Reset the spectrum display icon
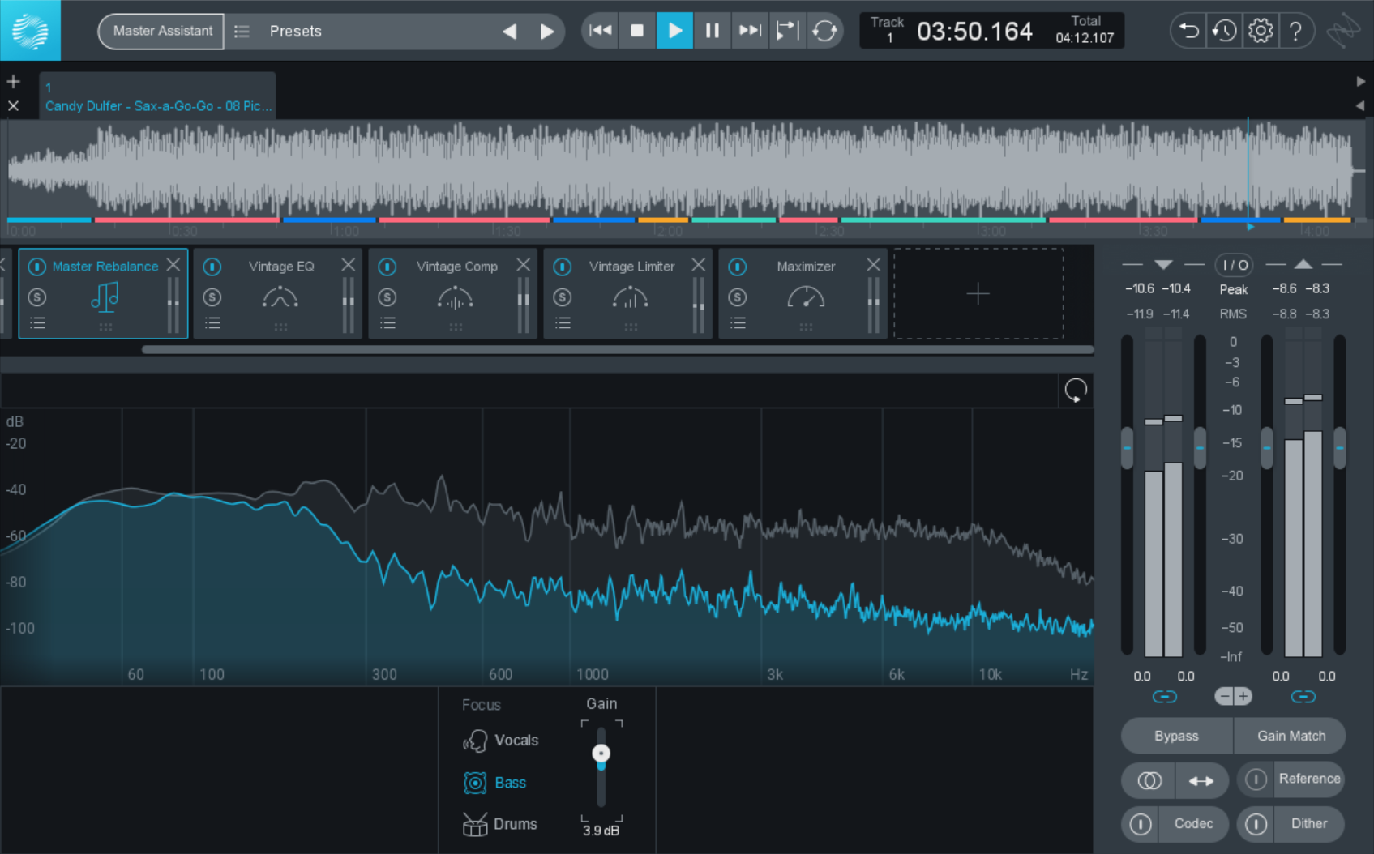This screenshot has height=854, width=1374. [x=1076, y=391]
